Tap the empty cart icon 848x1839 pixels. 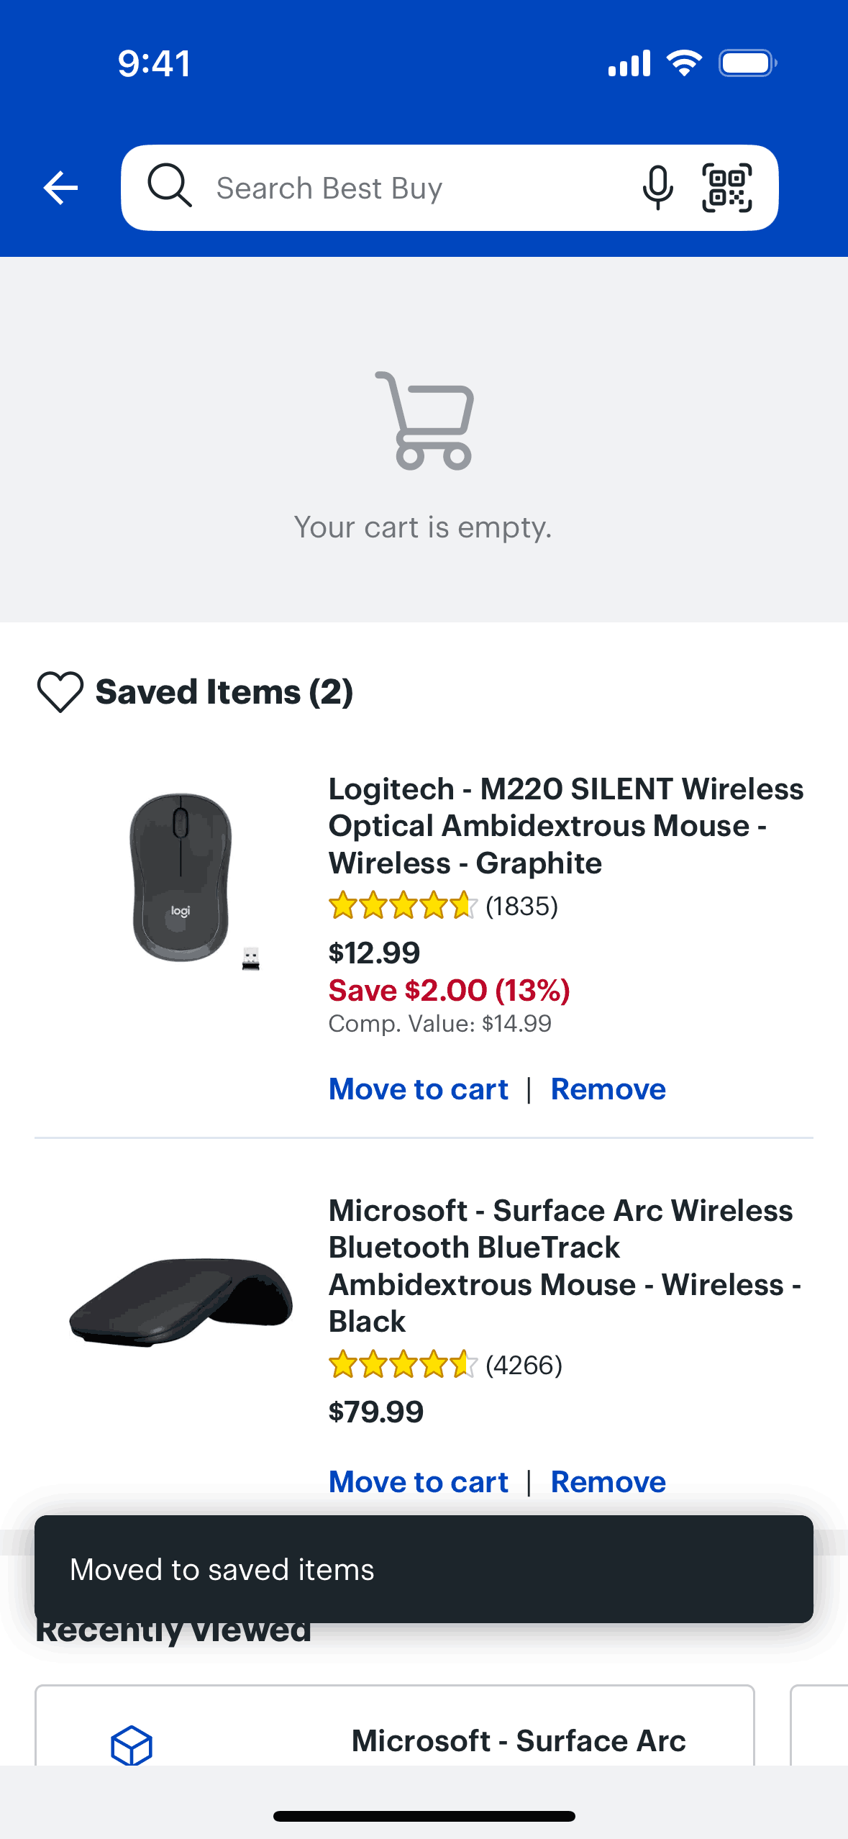425,421
